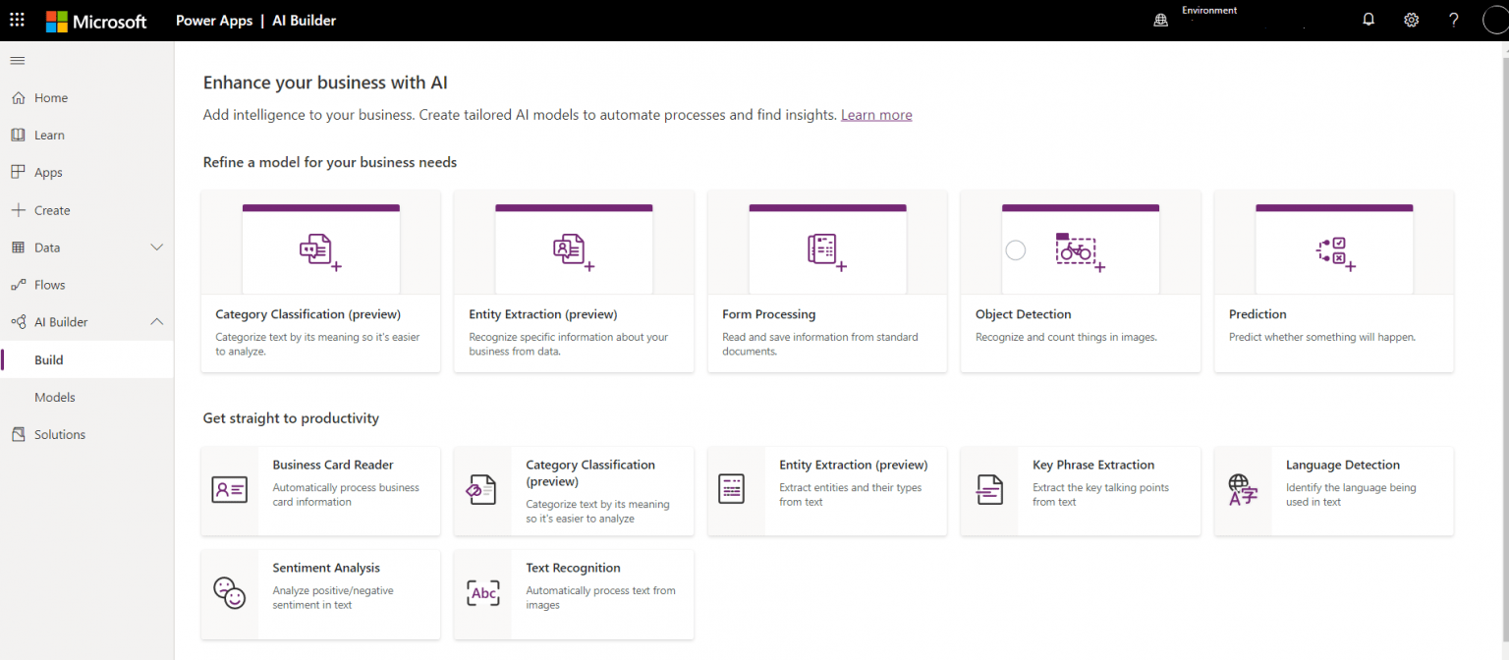
Task: Collapse the AI Builder section chevron
Action: (x=156, y=322)
